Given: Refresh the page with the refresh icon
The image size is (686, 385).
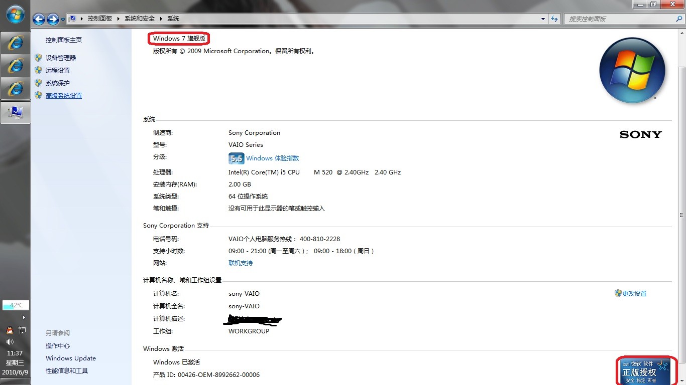Looking at the screenshot, I should point(554,19).
